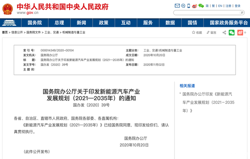Screen dimensions: 250x159
Task: Click the 中华人民共和国中央人民政府 site title
Action: point(62,7)
